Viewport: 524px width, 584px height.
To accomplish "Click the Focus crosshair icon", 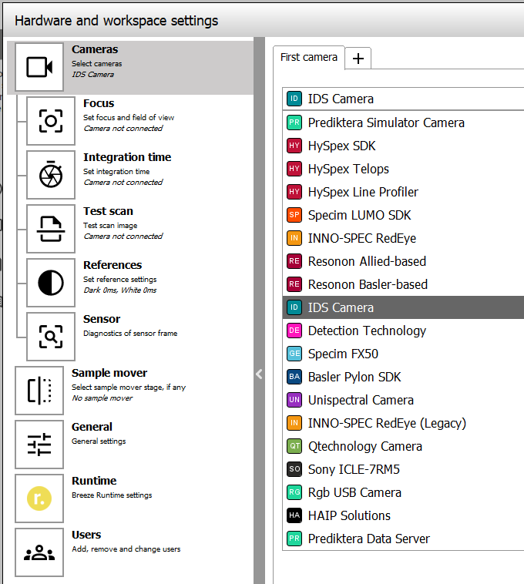I will click(x=51, y=121).
